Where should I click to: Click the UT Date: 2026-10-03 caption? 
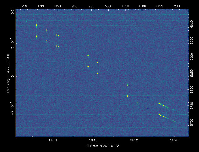pyautogui.click(x=102, y=146)
